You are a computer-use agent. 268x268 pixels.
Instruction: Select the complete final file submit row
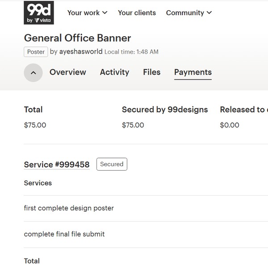[x=64, y=234]
